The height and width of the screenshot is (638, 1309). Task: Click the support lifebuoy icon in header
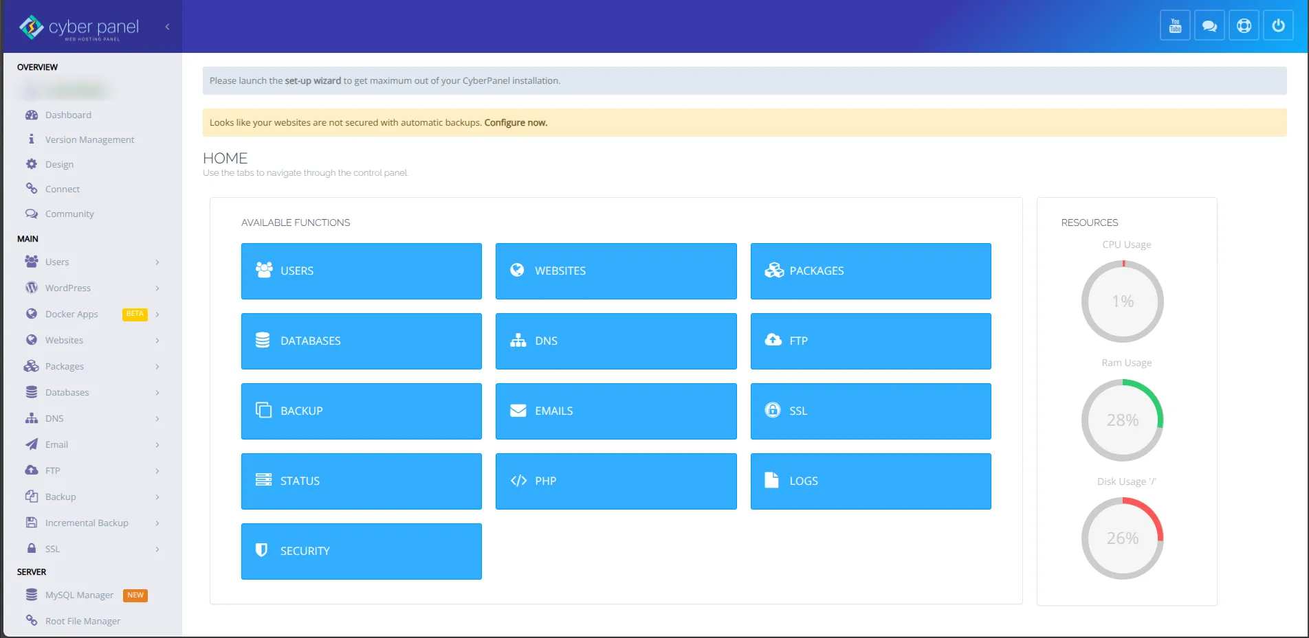1244,26
